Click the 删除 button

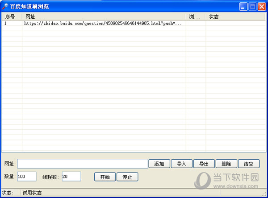[226, 164]
